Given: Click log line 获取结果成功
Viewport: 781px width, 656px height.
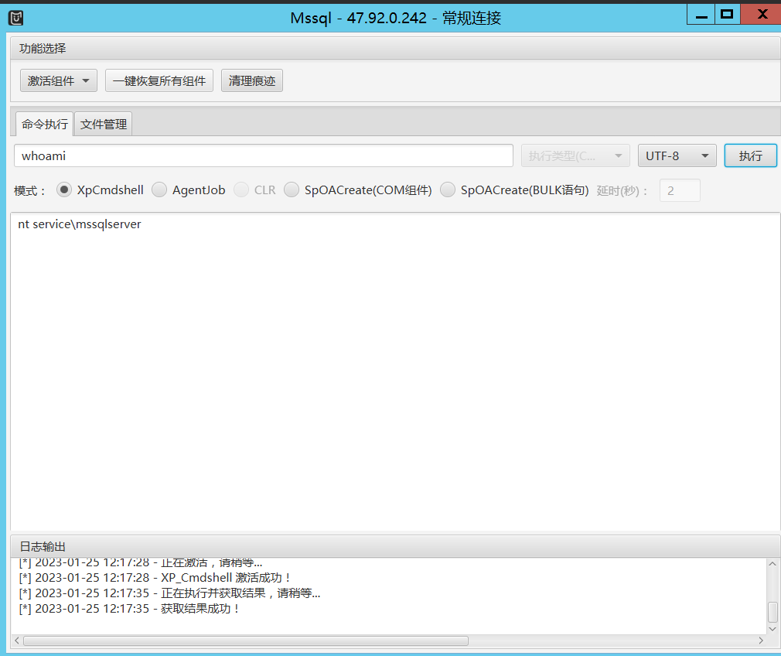Looking at the screenshot, I should pos(129,609).
